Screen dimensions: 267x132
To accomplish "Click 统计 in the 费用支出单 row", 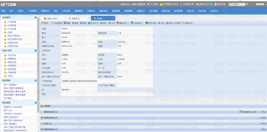I will point(263,118).
